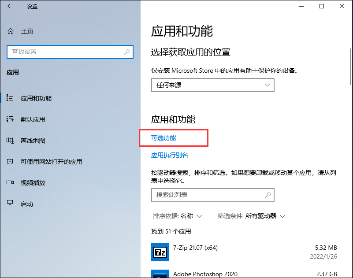Click the 5.32 MB size value
This screenshot has width=353, height=278.
coord(326,248)
